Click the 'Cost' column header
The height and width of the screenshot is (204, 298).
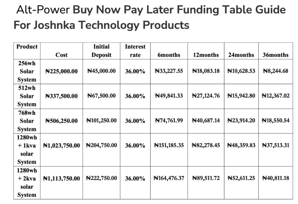click(61, 55)
